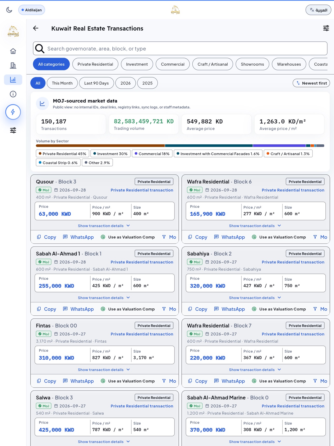Open the info icon in the sidebar
Viewport: 334px width, 446px height.
pyautogui.click(x=13, y=94)
